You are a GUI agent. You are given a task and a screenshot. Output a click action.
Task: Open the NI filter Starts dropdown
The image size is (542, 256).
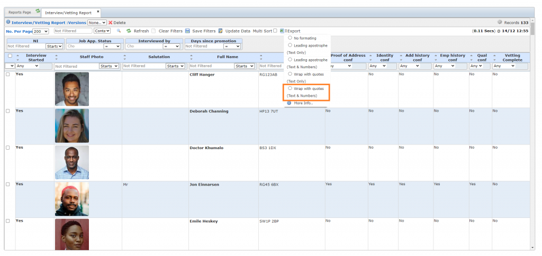click(55, 47)
